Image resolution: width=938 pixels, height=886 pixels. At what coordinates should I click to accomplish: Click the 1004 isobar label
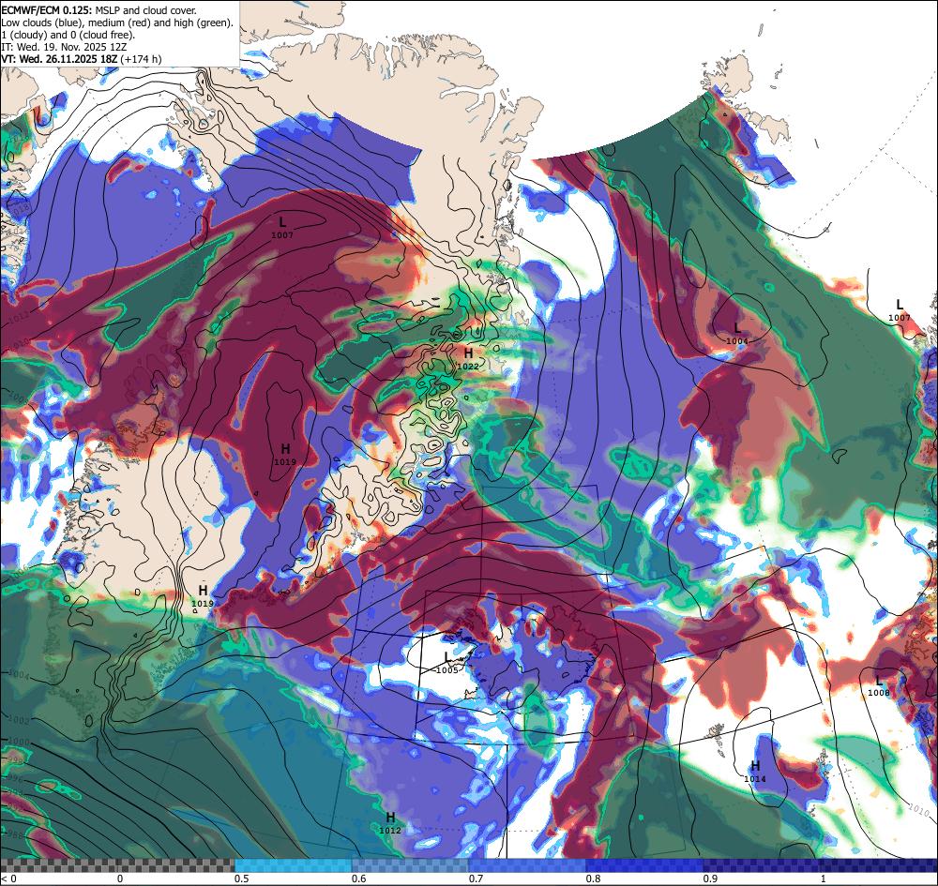17,674
